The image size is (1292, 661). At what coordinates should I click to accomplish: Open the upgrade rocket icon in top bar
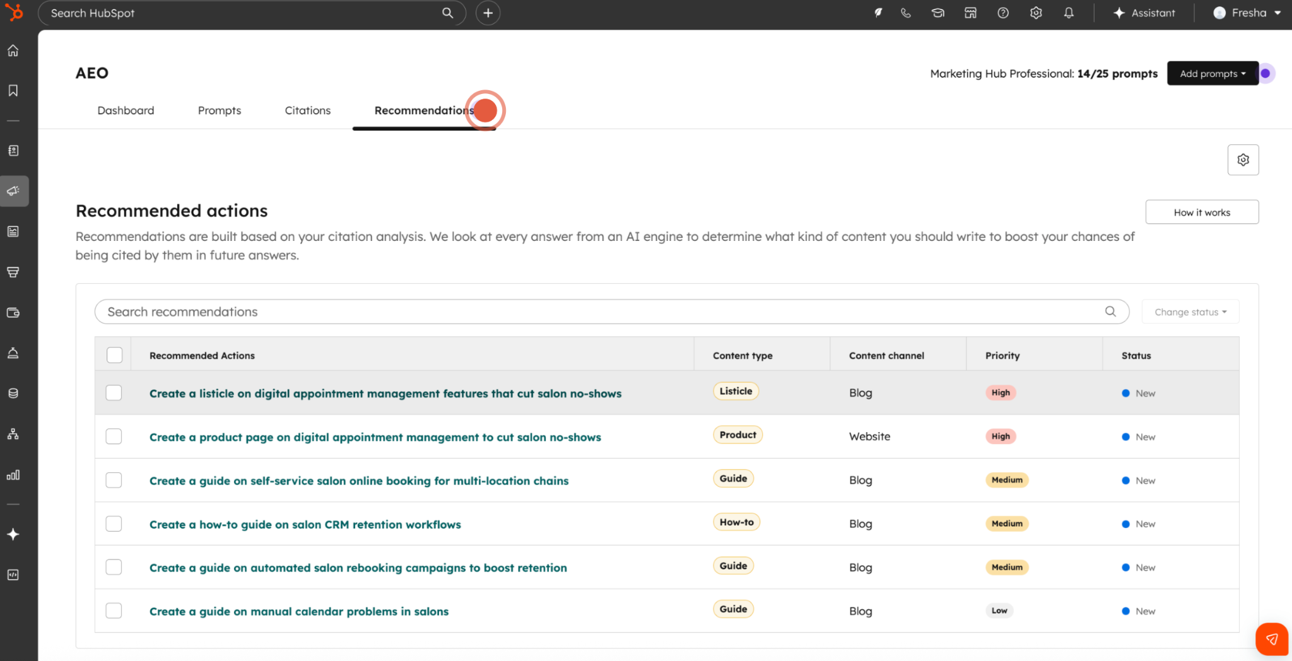click(x=878, y=13)
